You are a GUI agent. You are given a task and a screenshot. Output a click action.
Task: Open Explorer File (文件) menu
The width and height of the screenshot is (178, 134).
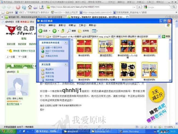pos(42,25)
